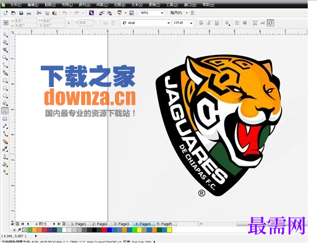Go to first page navigation button
Viewport: 317px width, 245px height.
[23, 224]
